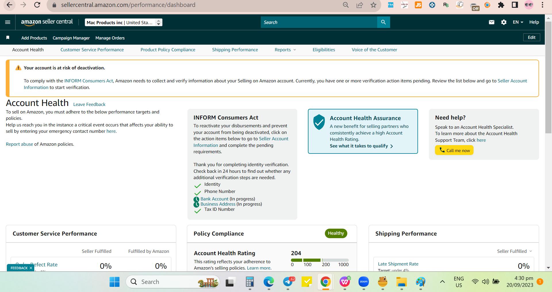Open Learn more under Account Health Rating
The height and width of the screenshot is (292, 552).
[x=259, y=268]
